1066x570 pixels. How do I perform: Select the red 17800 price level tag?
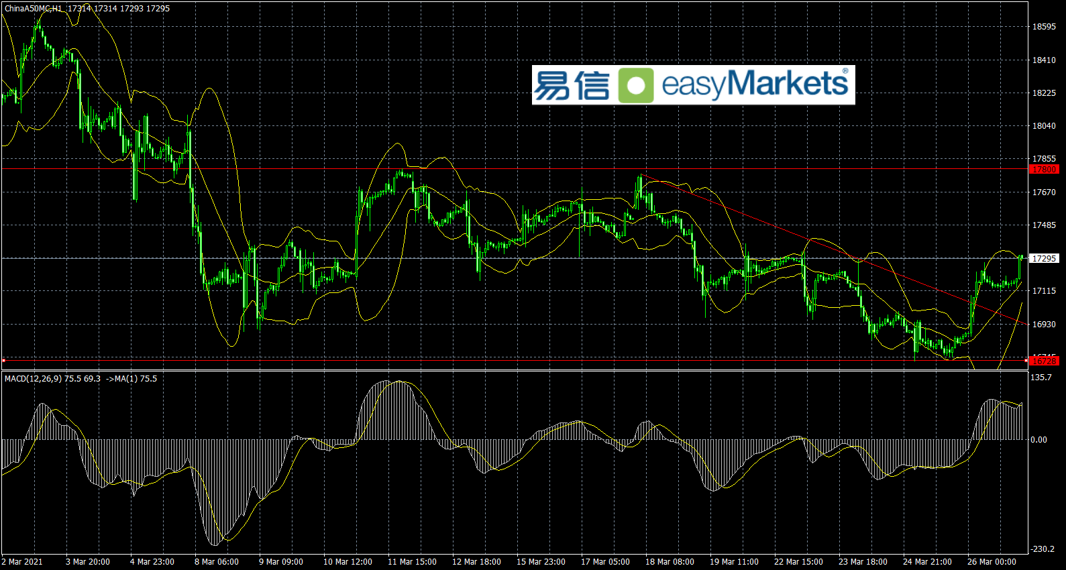(1044, 170)
